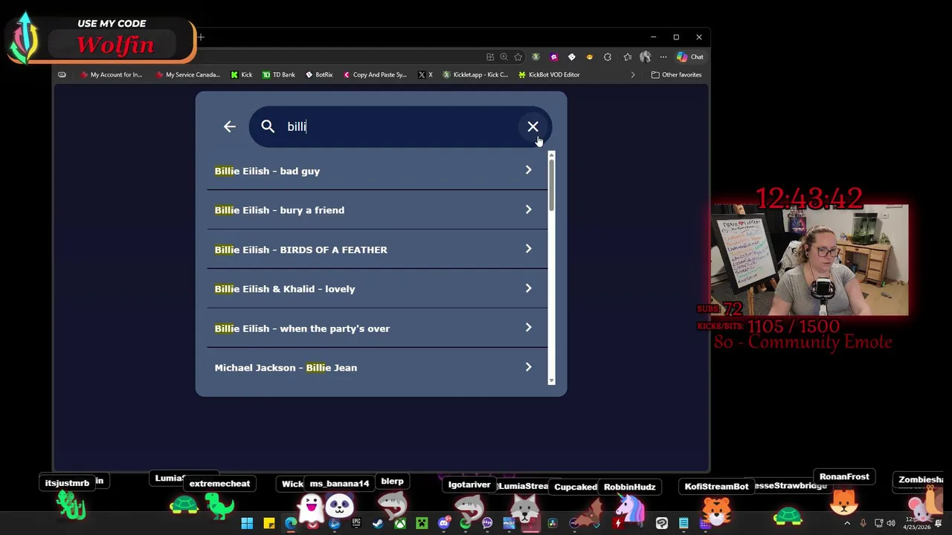Select 'Billie Eilish - when the party's over'
This screenshot has height=535, width=952.
377,328
